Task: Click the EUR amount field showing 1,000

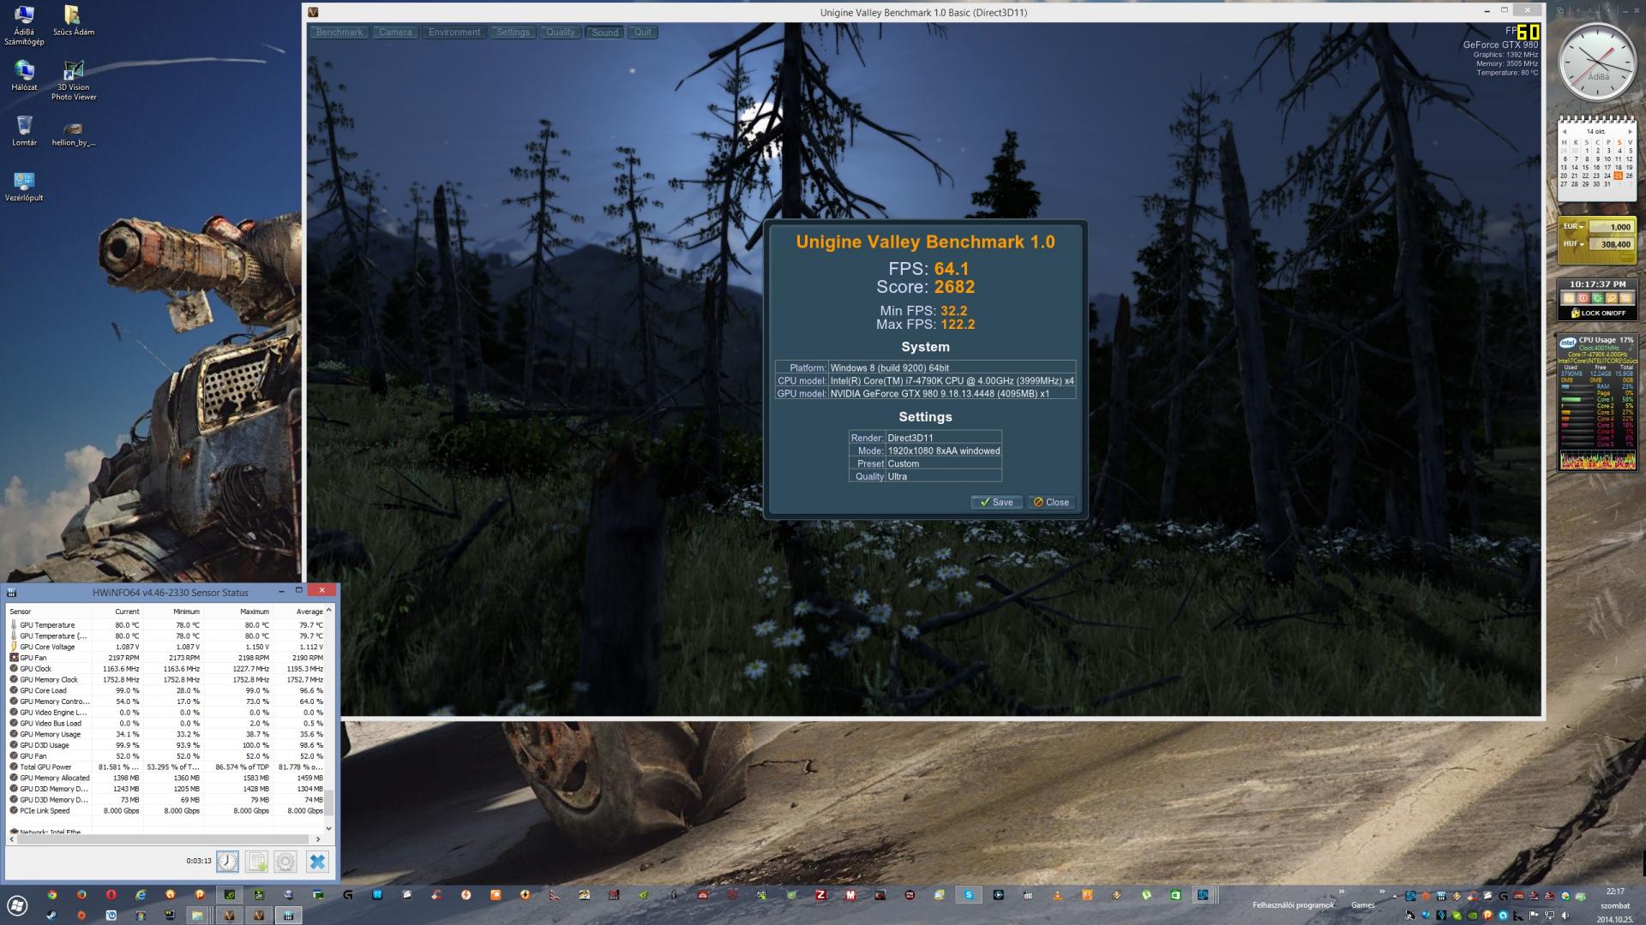Action: (1612, 227)
